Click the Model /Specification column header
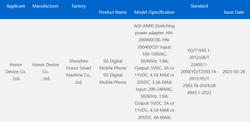This screenshot has height=122, width=250. 154,12
